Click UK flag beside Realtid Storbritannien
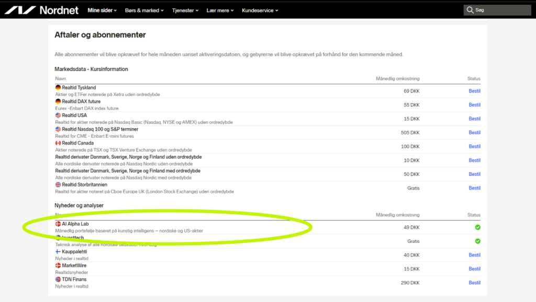This screenshot has width=536, height=302. [x=58, y=185]
